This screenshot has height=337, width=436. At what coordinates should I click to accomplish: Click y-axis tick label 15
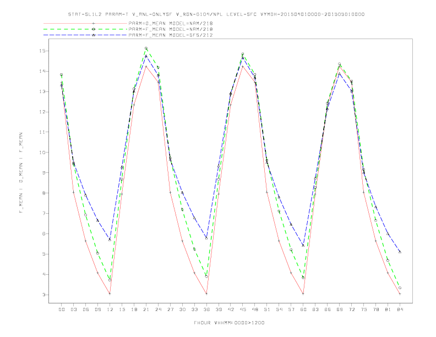[42, 51]
